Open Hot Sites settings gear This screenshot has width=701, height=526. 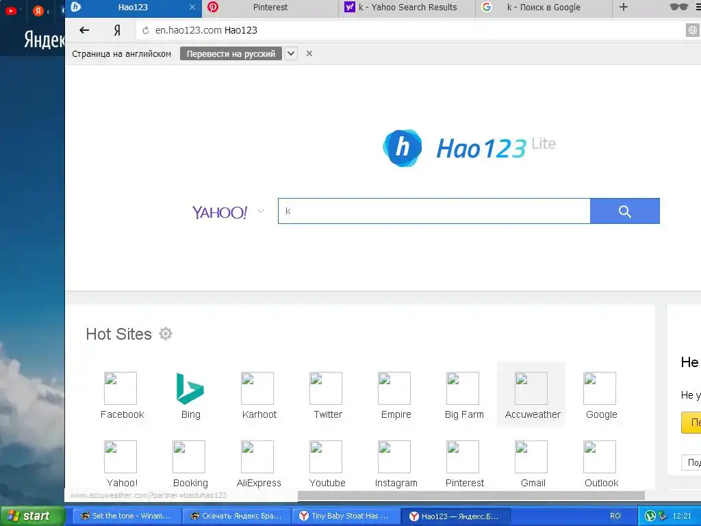click(x=166, y=334)
